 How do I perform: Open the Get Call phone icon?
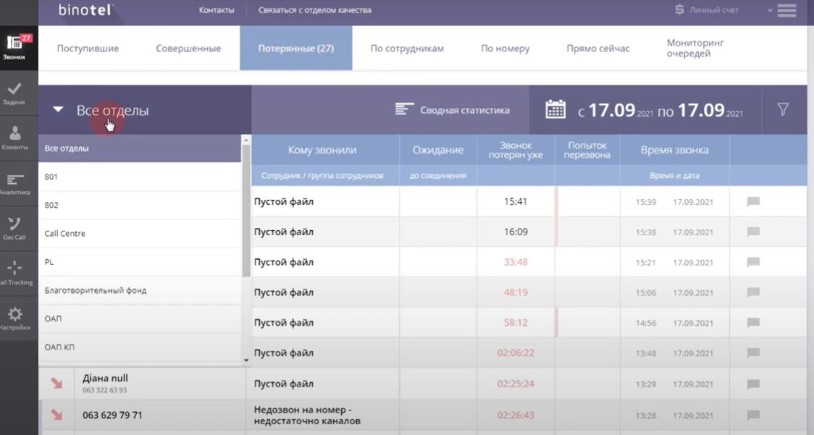14,227
